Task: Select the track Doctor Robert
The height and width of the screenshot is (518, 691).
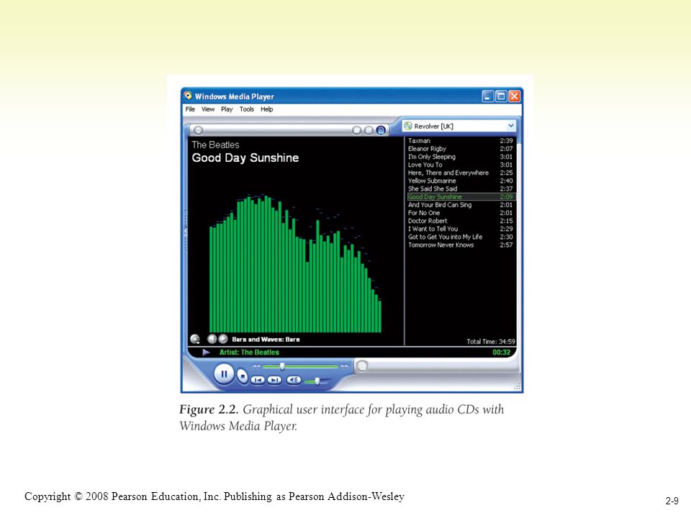Action: [460, 221]
